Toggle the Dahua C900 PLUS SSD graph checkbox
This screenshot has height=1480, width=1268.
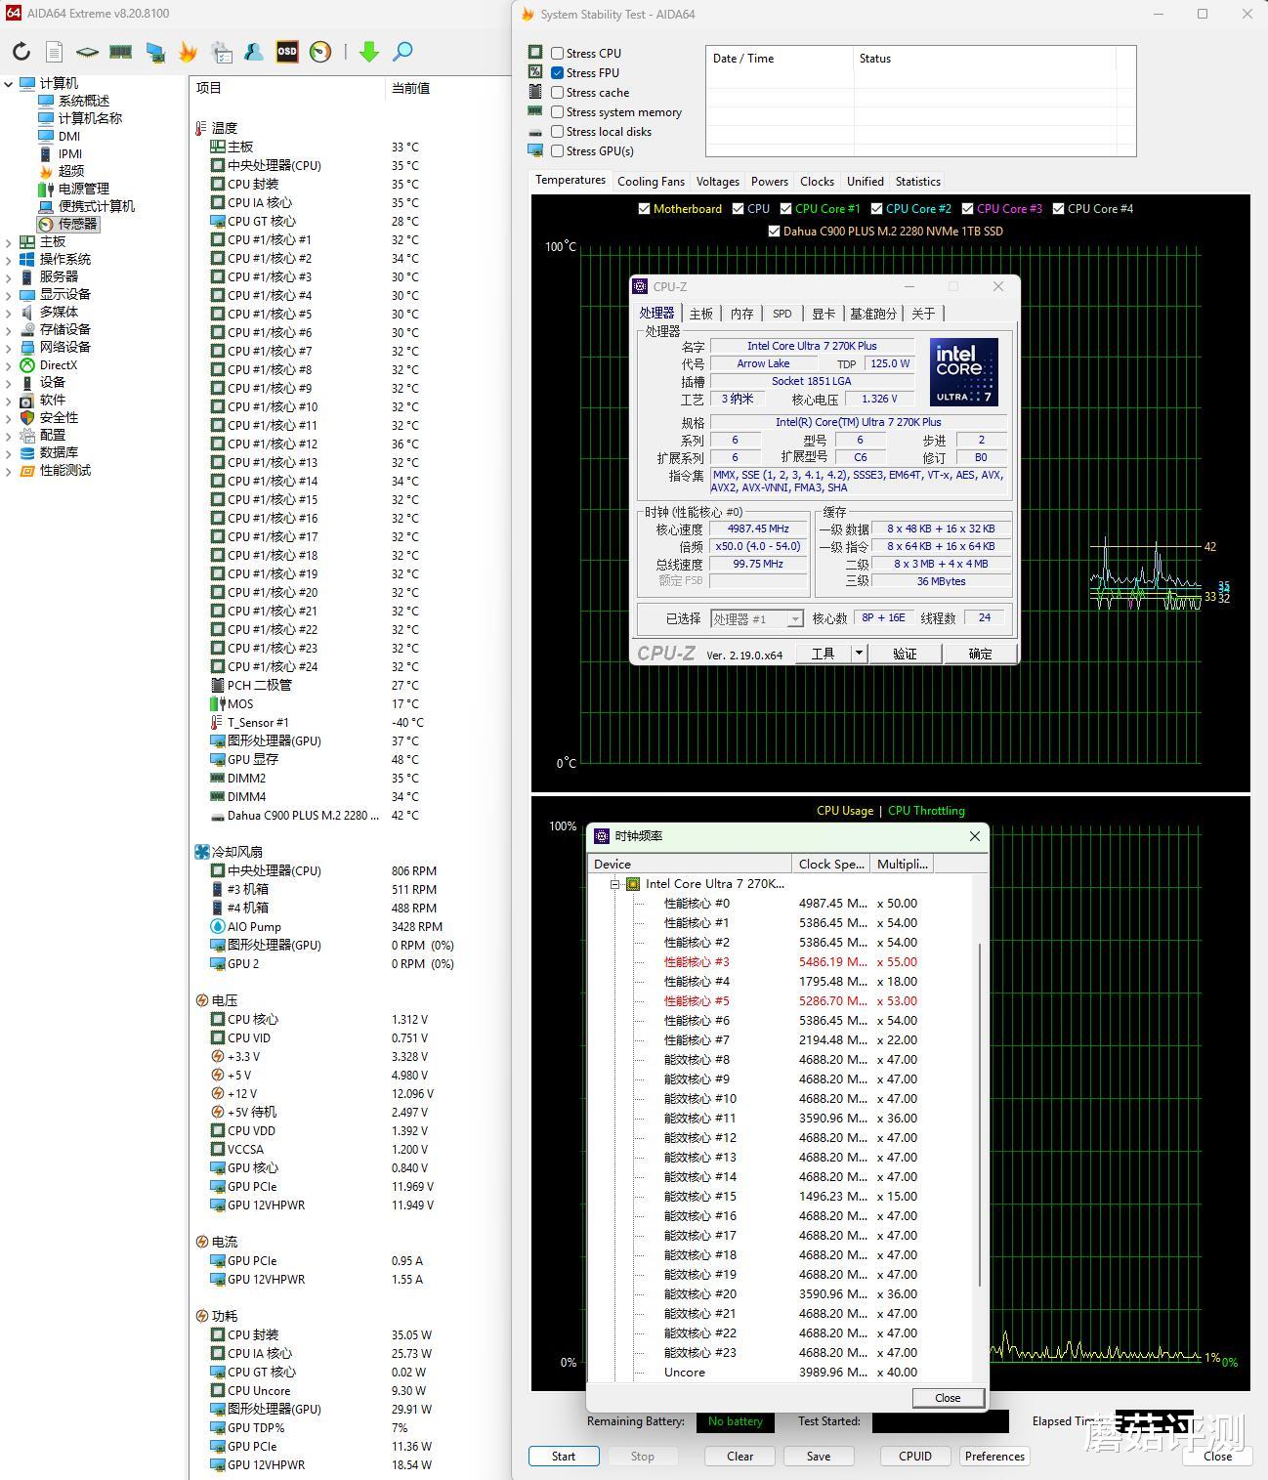[x=774, y=232]
